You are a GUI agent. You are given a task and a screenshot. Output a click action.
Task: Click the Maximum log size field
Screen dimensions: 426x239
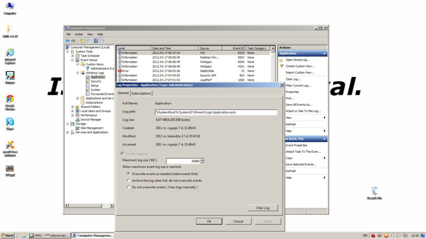[x=183, y=161]
